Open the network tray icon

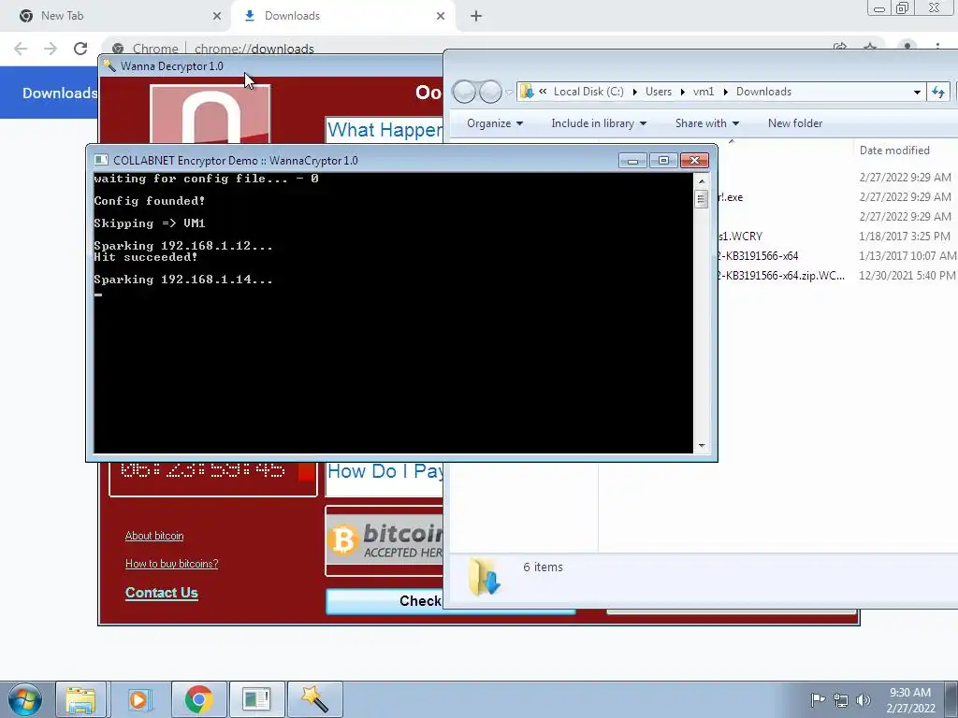[x=841, y=700]
